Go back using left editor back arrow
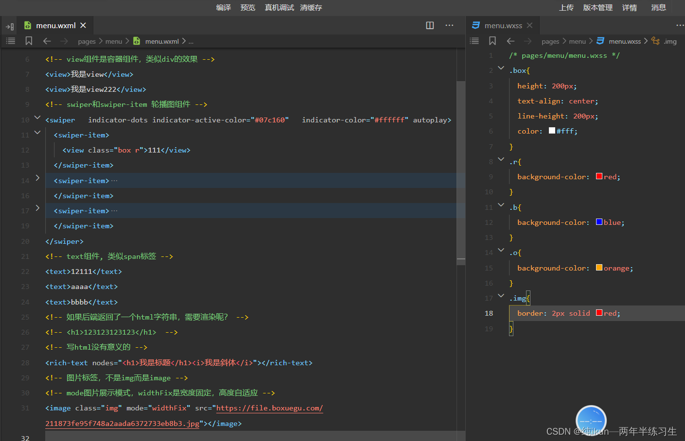Viewport: 685px width, 441px height. click(x=47, y=41)
